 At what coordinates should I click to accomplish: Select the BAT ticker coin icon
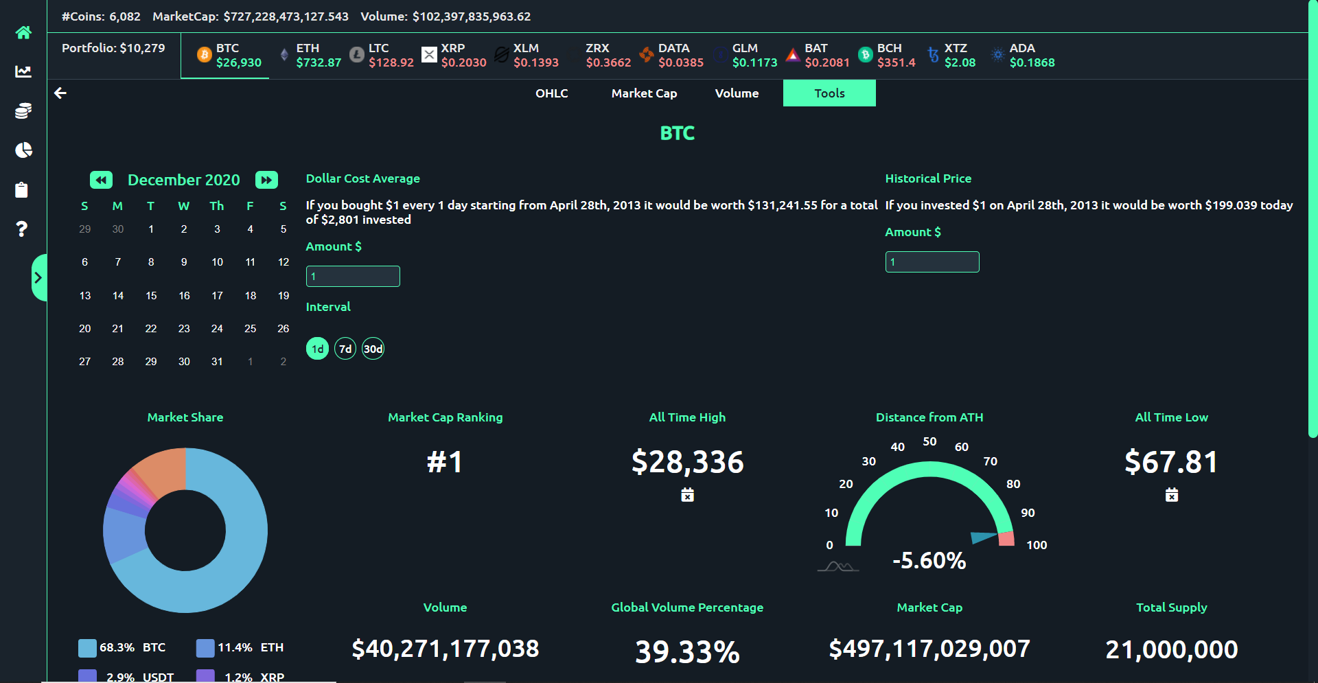coord(793,55)
